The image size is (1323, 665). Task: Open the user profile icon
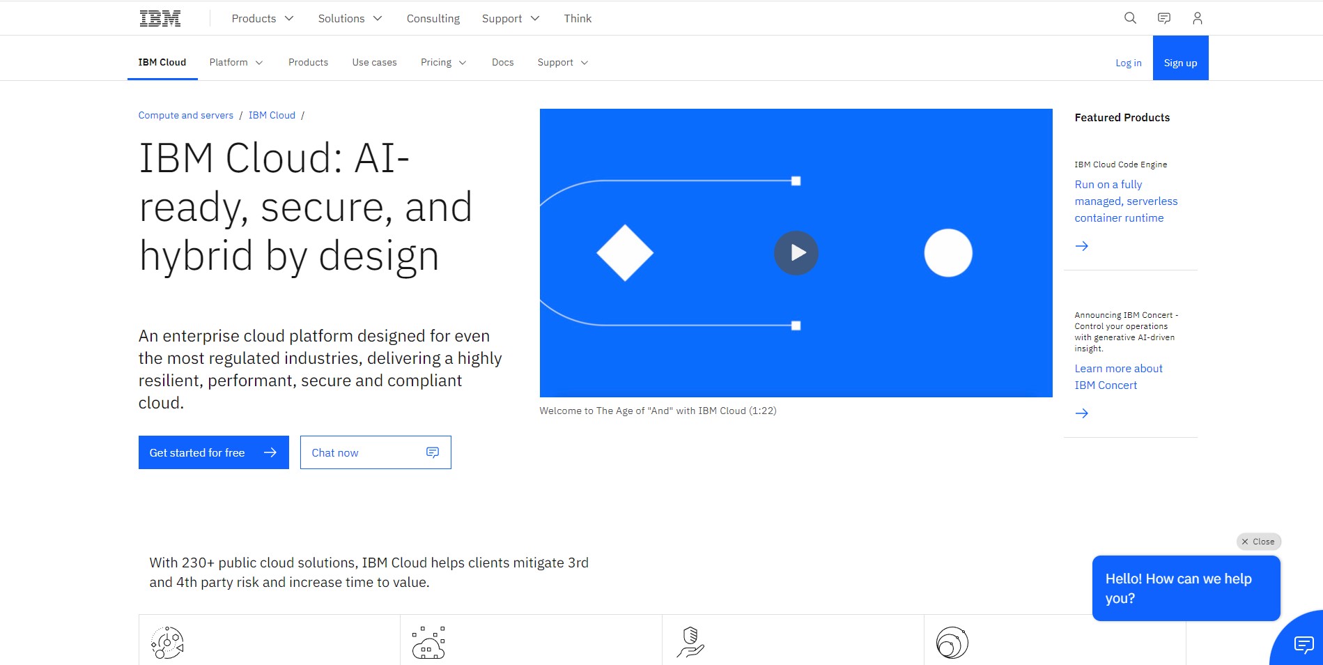(1197, 18)
